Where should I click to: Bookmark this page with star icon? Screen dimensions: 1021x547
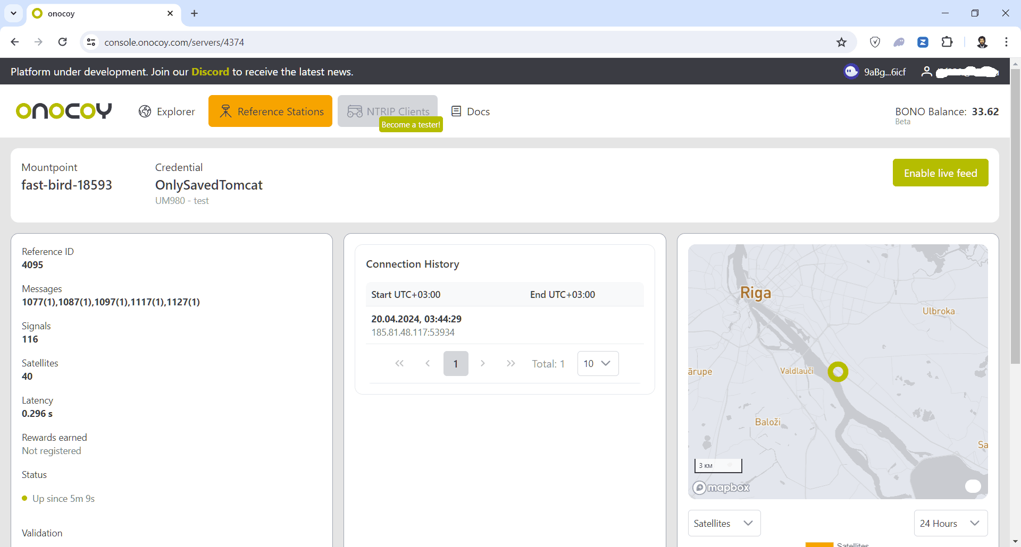[x=841, y=42]
